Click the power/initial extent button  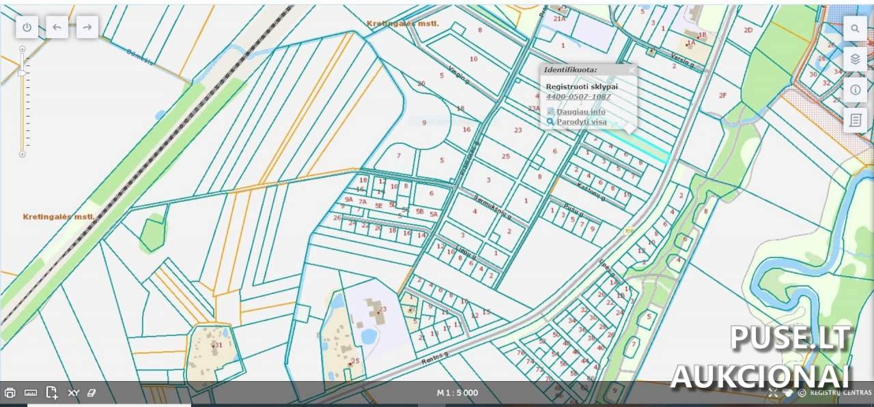tap(27, 27)
